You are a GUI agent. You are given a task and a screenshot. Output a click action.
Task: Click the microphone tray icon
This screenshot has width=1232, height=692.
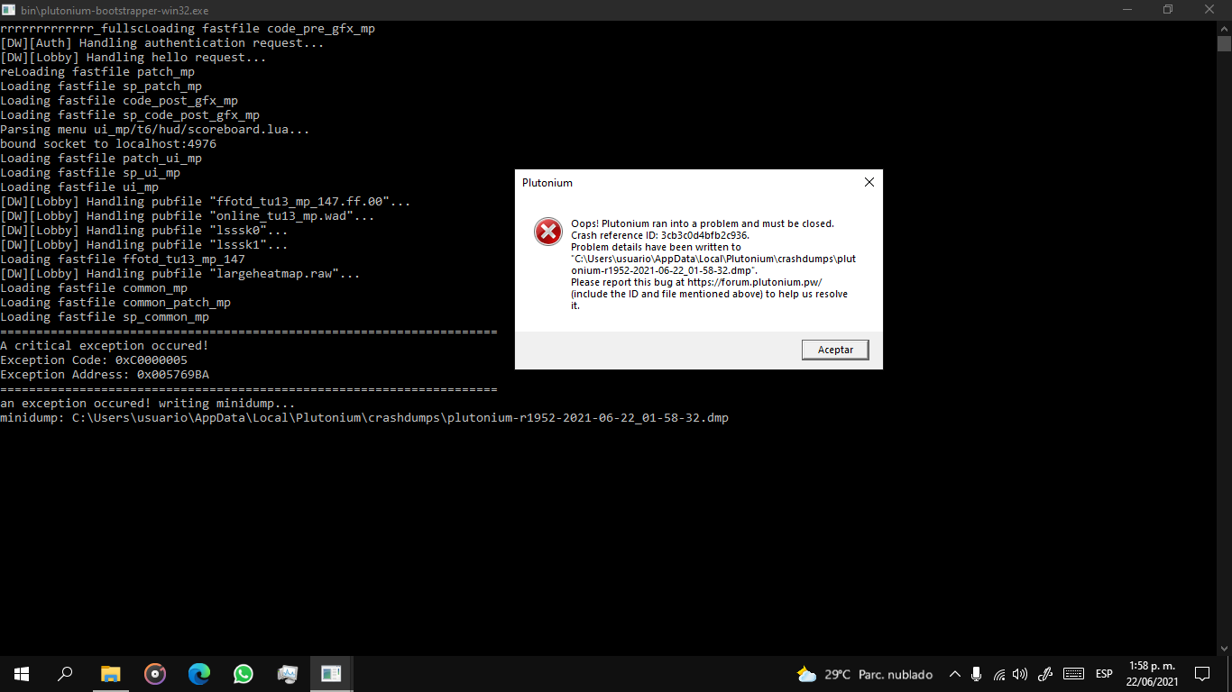(x=977, y=674)
